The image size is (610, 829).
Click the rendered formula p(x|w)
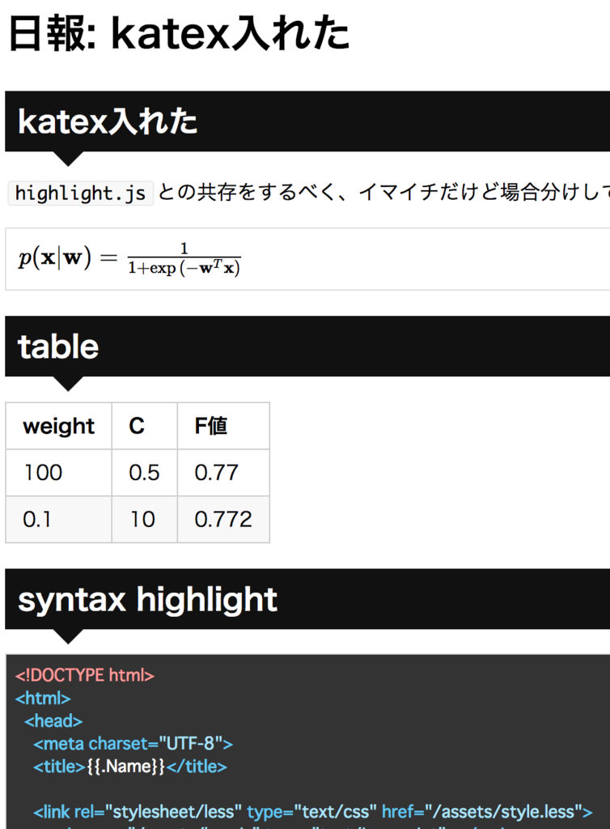pos(130,258)
